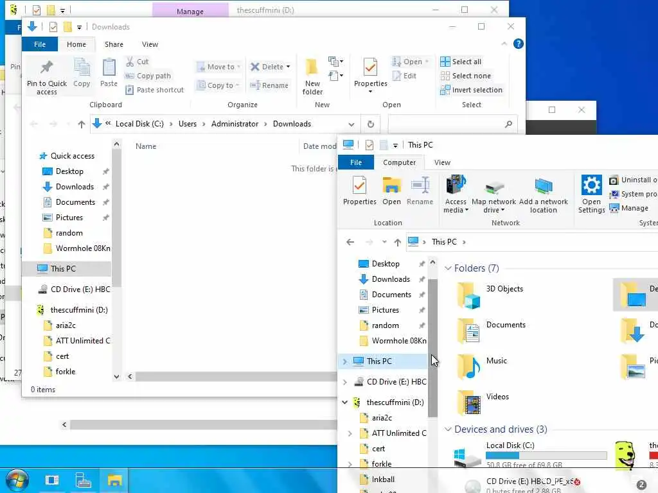Open the Videos folder in This PC
Viewport: 658px width, 493px height.
click(483, 403)
